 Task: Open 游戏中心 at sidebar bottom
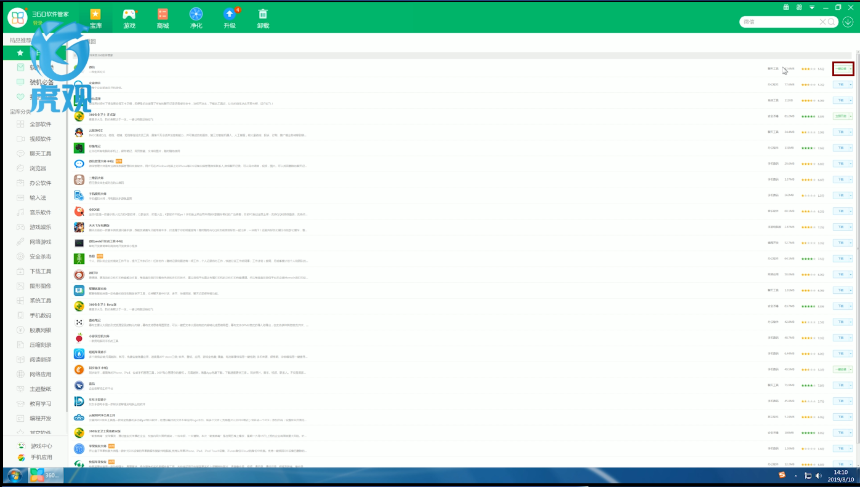35,446
